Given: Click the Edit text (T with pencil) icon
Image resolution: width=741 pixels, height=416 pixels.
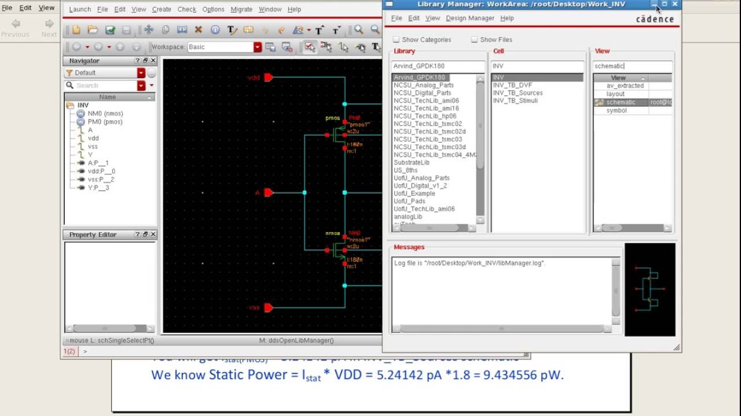Looking at the screenshot, I should tap(232, 30).
